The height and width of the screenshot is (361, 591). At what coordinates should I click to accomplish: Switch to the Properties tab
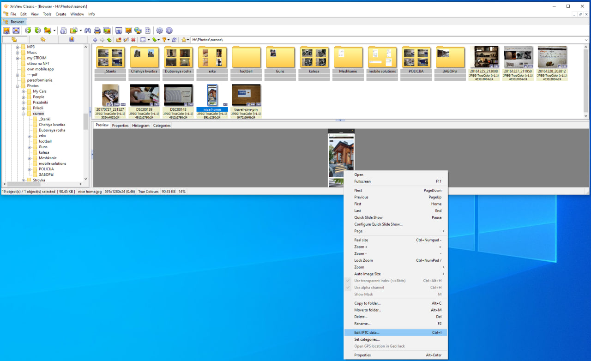[x=121, y=126]
